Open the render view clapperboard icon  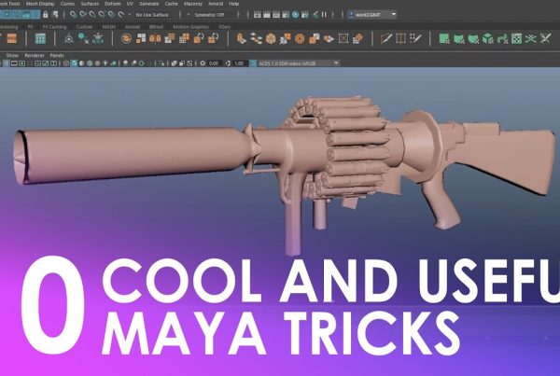pyautogui.click(x=258, y=15)
